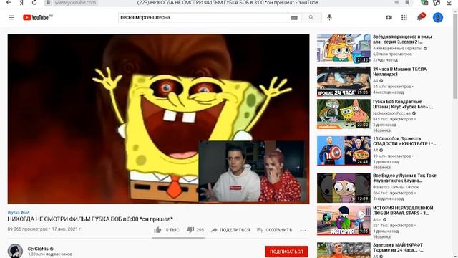Like the video with thumbs up
This screenshot has width=458, height=258.
(157, 230)
